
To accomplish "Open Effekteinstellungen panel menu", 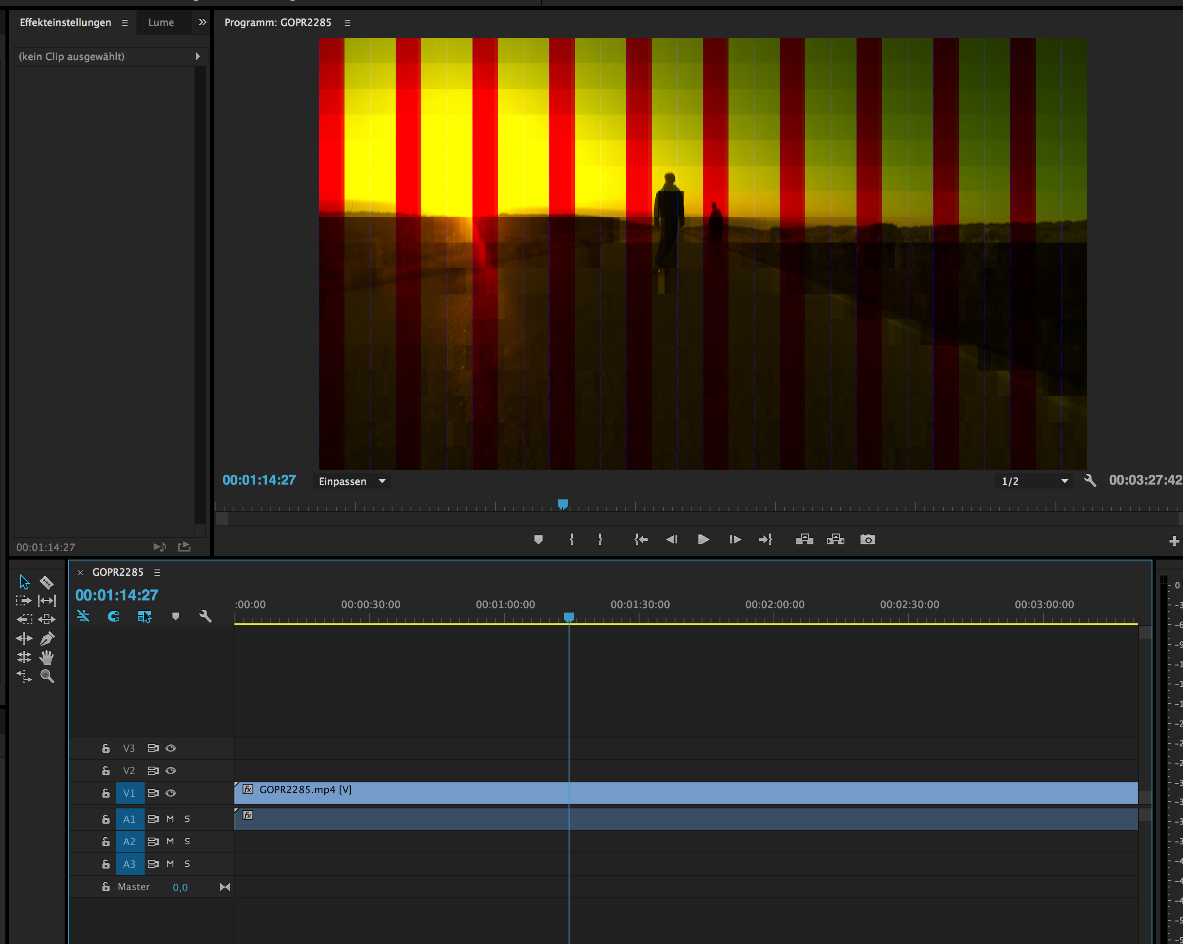I will click(125, 22).
